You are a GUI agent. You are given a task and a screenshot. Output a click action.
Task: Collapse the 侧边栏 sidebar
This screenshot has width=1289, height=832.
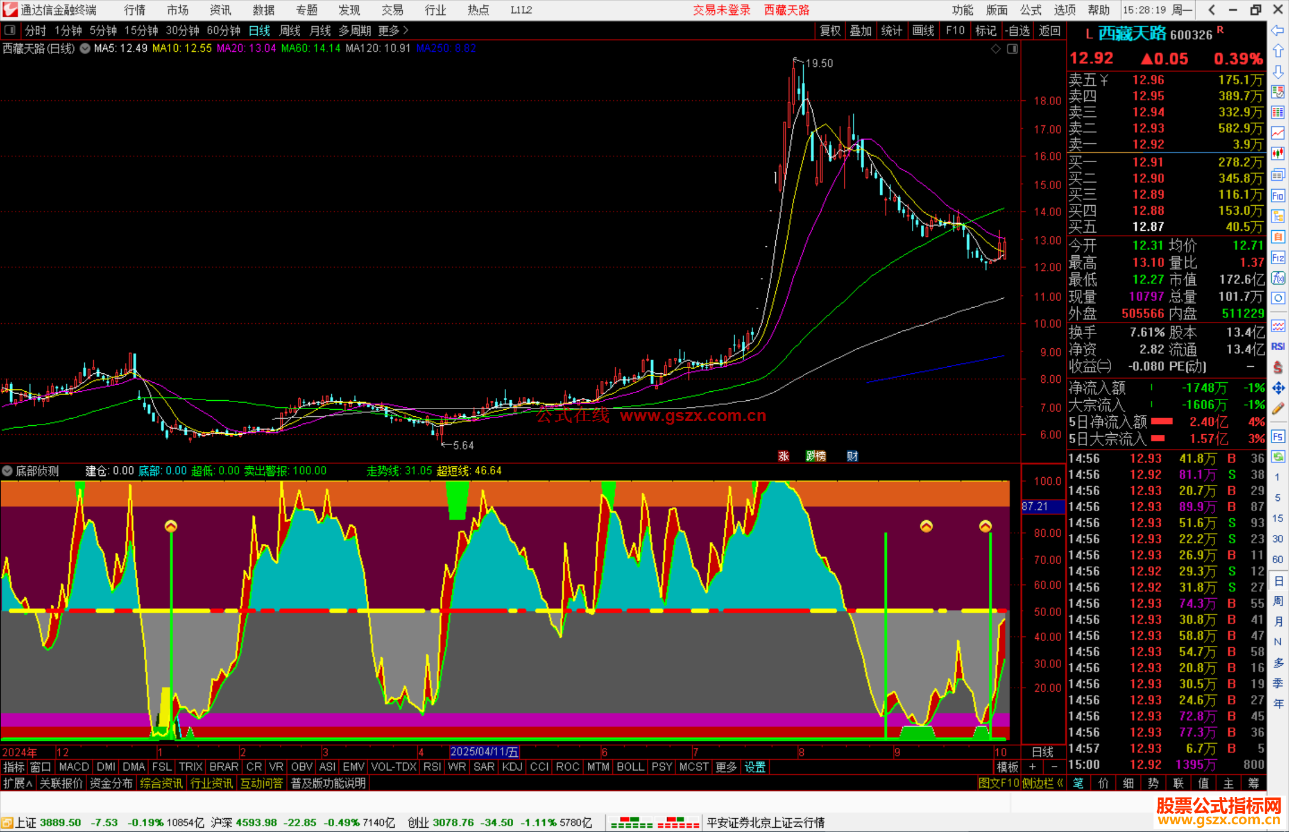pos(1042,783)
